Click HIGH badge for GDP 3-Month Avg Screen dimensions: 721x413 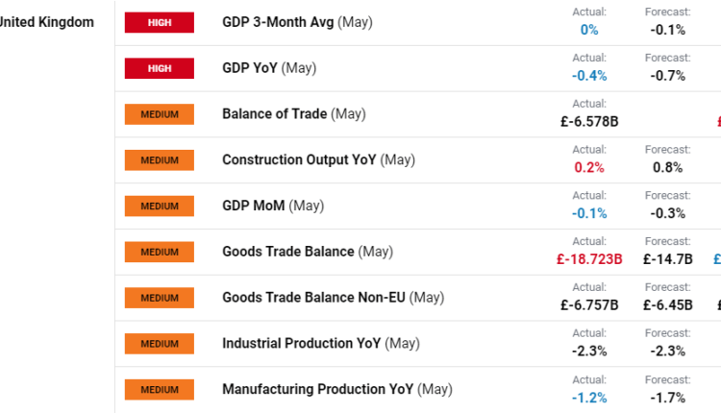[159, 22]
